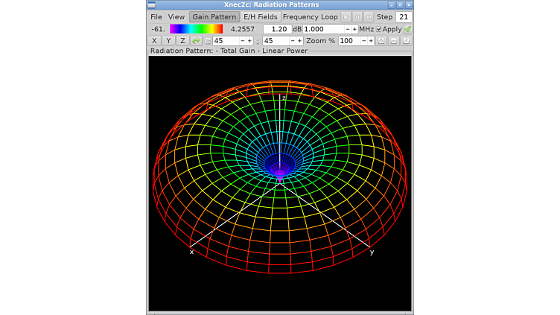Click the green checkmark apply icon

(x=407, y=29)
